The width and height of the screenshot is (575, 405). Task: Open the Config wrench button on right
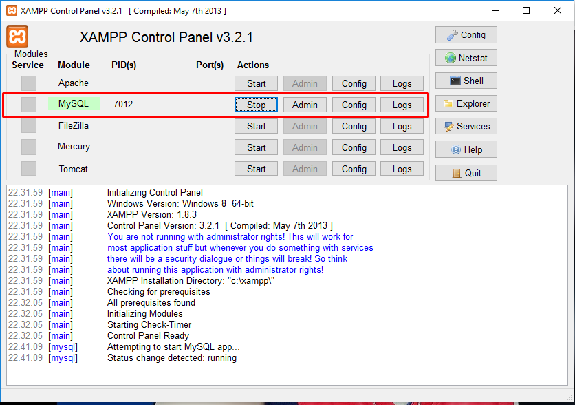(x=466, y=35)
